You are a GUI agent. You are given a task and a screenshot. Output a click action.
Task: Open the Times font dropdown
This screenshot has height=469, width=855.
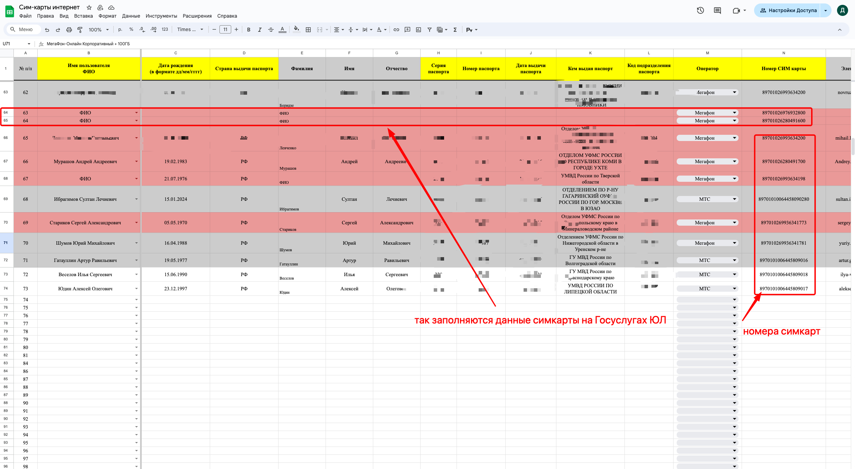(190, 30)
